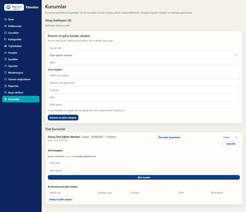Viewport: 246px width, 212px height.
Task: Go to Kullanıcılar section
Action: pos(21,26)
